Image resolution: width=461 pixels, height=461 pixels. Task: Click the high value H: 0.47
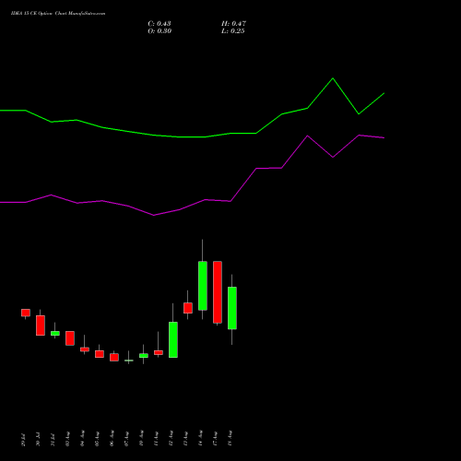coord(233,24)
